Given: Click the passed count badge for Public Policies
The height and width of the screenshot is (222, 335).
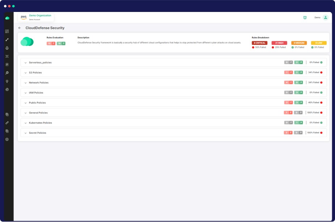Looking at the screenshot, I should (x=298, y=102).
